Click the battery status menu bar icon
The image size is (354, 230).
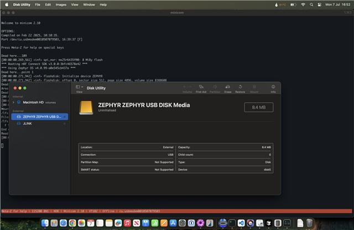click(x=293, y=4)
